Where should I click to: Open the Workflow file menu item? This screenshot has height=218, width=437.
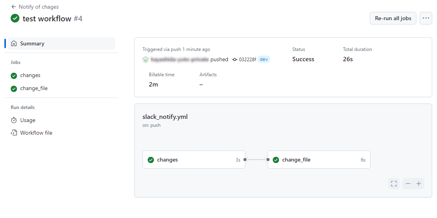pos(36,133)
